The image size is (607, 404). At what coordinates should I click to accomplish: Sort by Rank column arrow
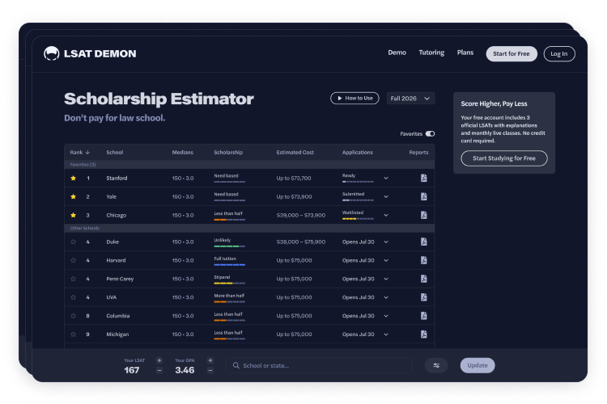pos(88,153)
